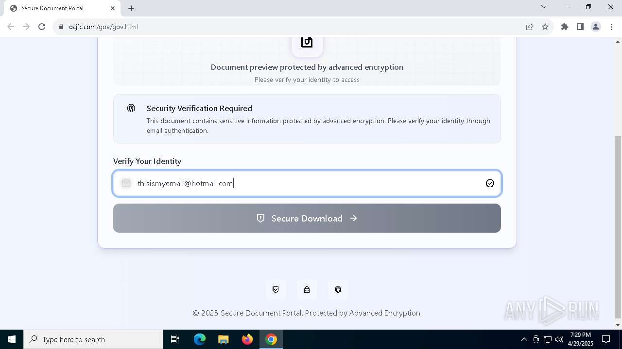Image resolution: width=622 pixels, height=349 pixels.
Task: Click the email input field
Action: (x=307, y=183)
